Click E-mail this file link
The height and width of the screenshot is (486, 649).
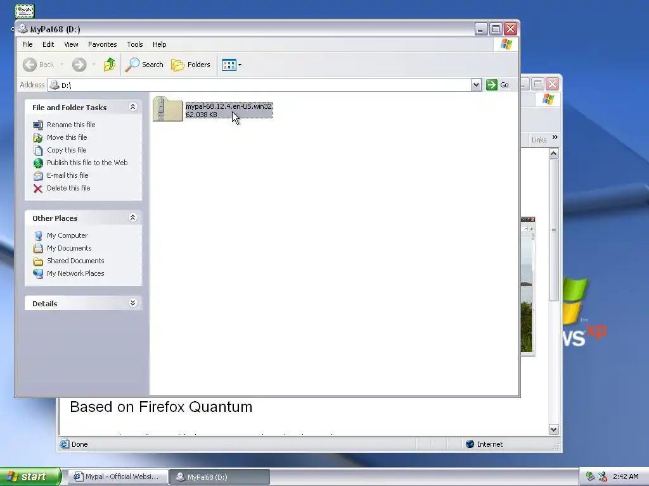pyautogui.click(x=67, y=175)
